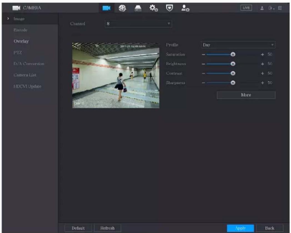Open the Account user-gear icon

(x=185, y=8)
